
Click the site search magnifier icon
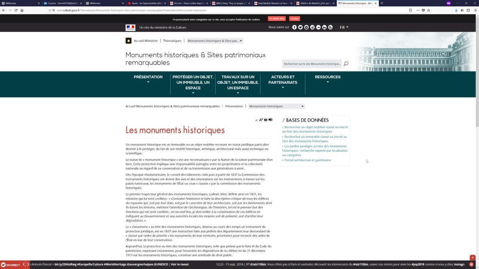346,64
